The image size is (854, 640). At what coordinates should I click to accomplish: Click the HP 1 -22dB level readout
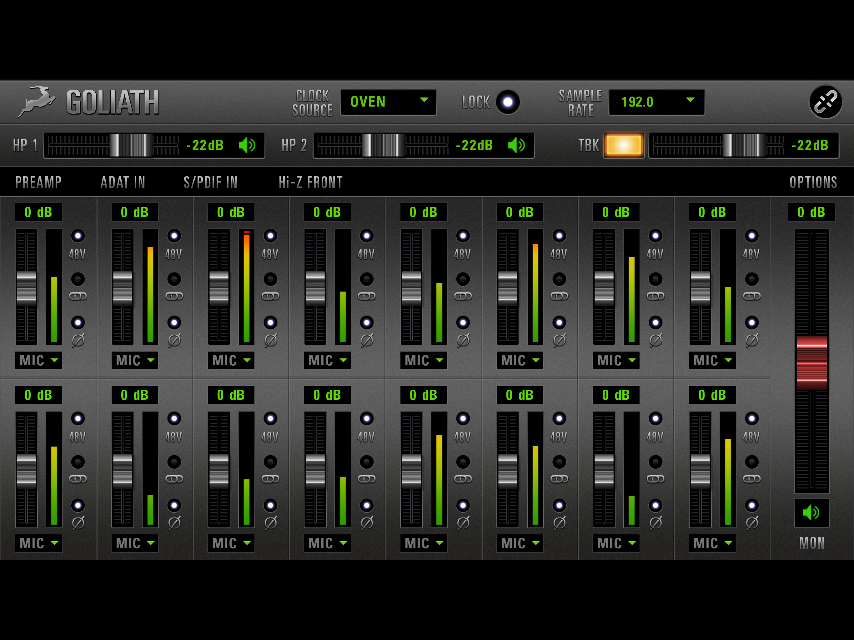point(205,145)
